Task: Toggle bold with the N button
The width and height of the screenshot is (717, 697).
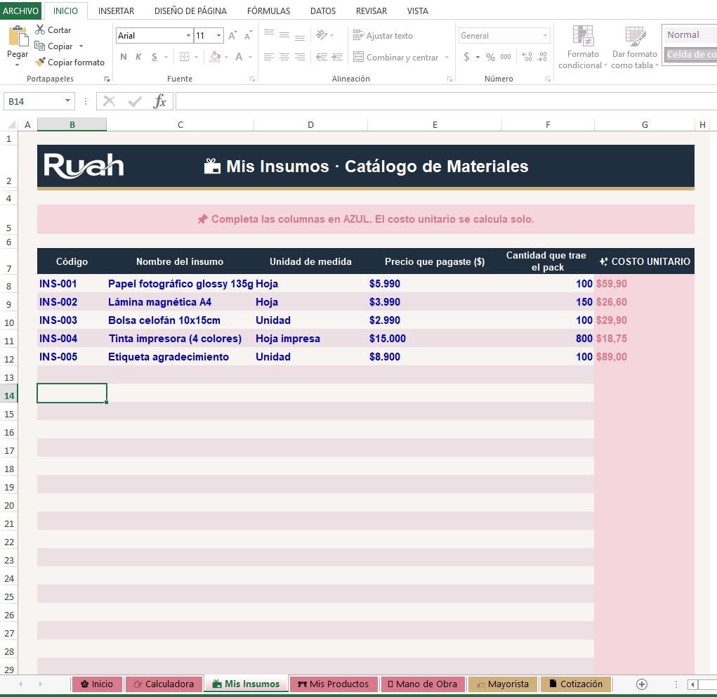Action: coord(124,57)
